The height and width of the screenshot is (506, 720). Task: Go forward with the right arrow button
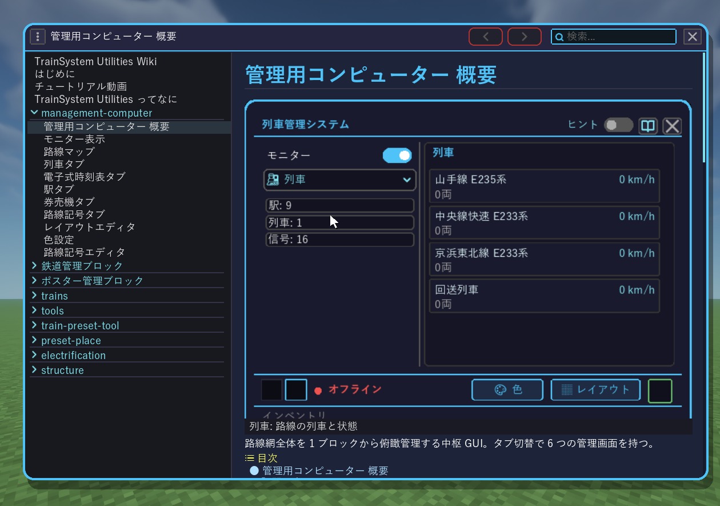tap(525, 37)
